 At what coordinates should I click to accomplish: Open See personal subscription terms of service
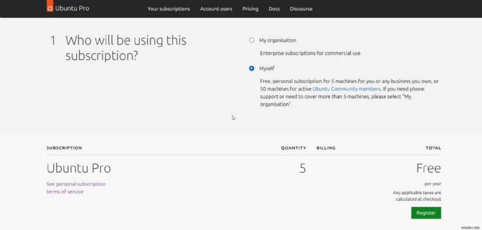[x=76, y=188]
